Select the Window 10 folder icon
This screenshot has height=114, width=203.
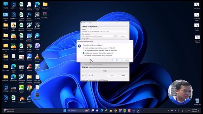pyautogui.click(x=45, y=5)
